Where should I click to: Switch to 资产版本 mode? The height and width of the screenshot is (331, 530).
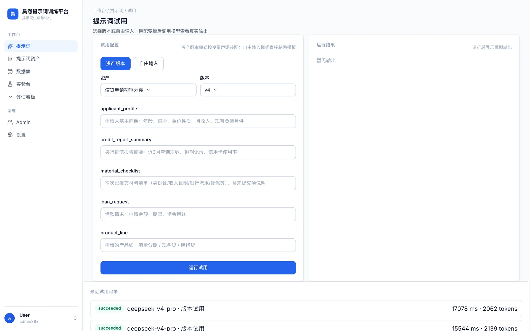point(115,63)
